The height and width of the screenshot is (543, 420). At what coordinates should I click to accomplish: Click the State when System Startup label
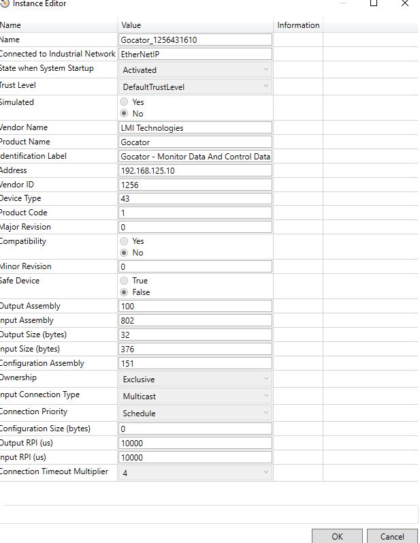pyautogui.click(x=47, y=68)
